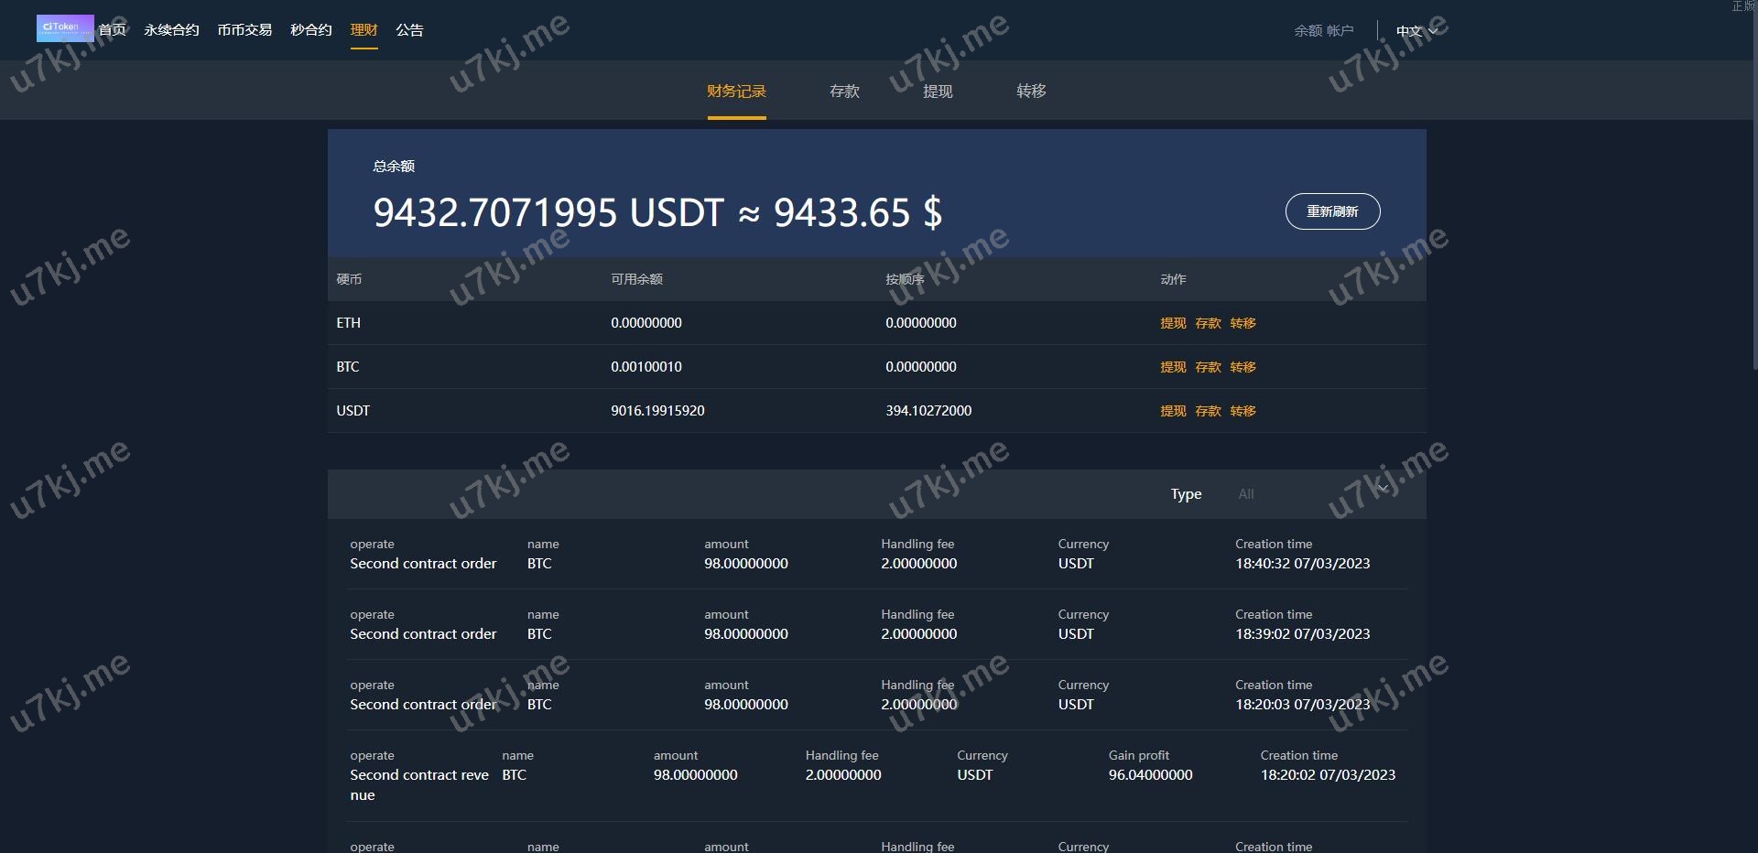Image resolution: width=1758 pixels, height=853 pixels.
Task: Click the Type dropdown chevron arrow
Action: click(x=1383, y=491)
